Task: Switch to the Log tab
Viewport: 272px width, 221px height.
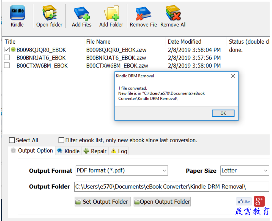Action: pos(119,151)
